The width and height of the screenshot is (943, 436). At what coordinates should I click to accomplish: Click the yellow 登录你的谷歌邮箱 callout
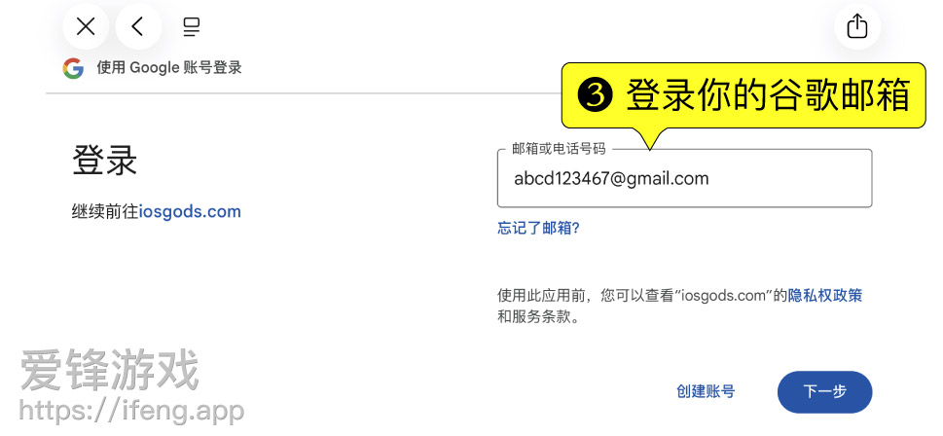(744, 95)
